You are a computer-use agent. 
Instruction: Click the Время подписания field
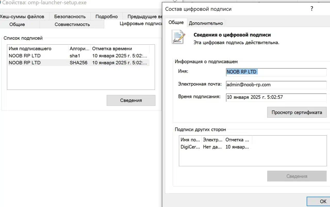[x=276, y=97]
